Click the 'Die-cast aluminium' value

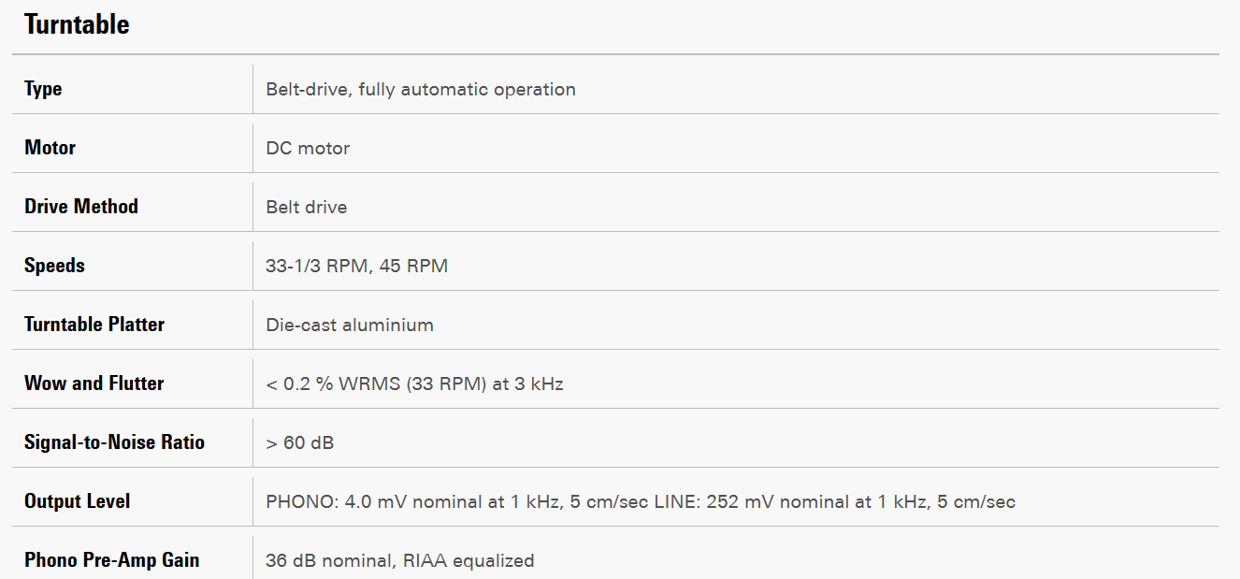[349, 326]
